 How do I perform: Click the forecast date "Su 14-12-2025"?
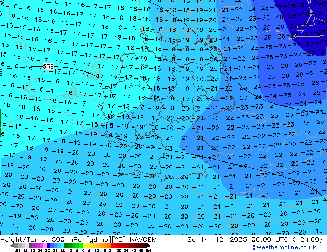tap(217, 240)
